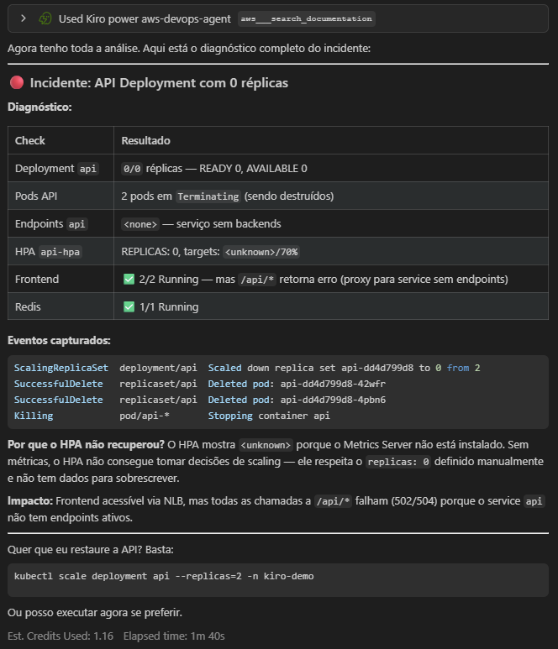
Task: Click the red circle incident icon
Action: click(16, 83)
